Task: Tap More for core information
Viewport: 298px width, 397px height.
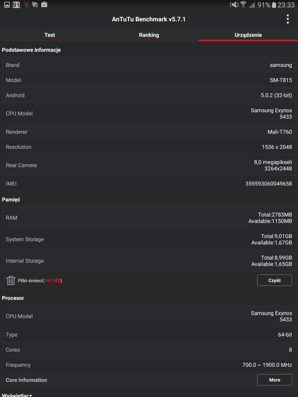Action: point(275,380)
